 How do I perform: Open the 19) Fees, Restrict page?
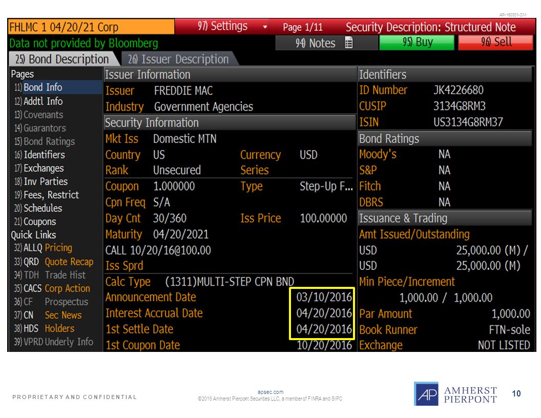[47, 195]
